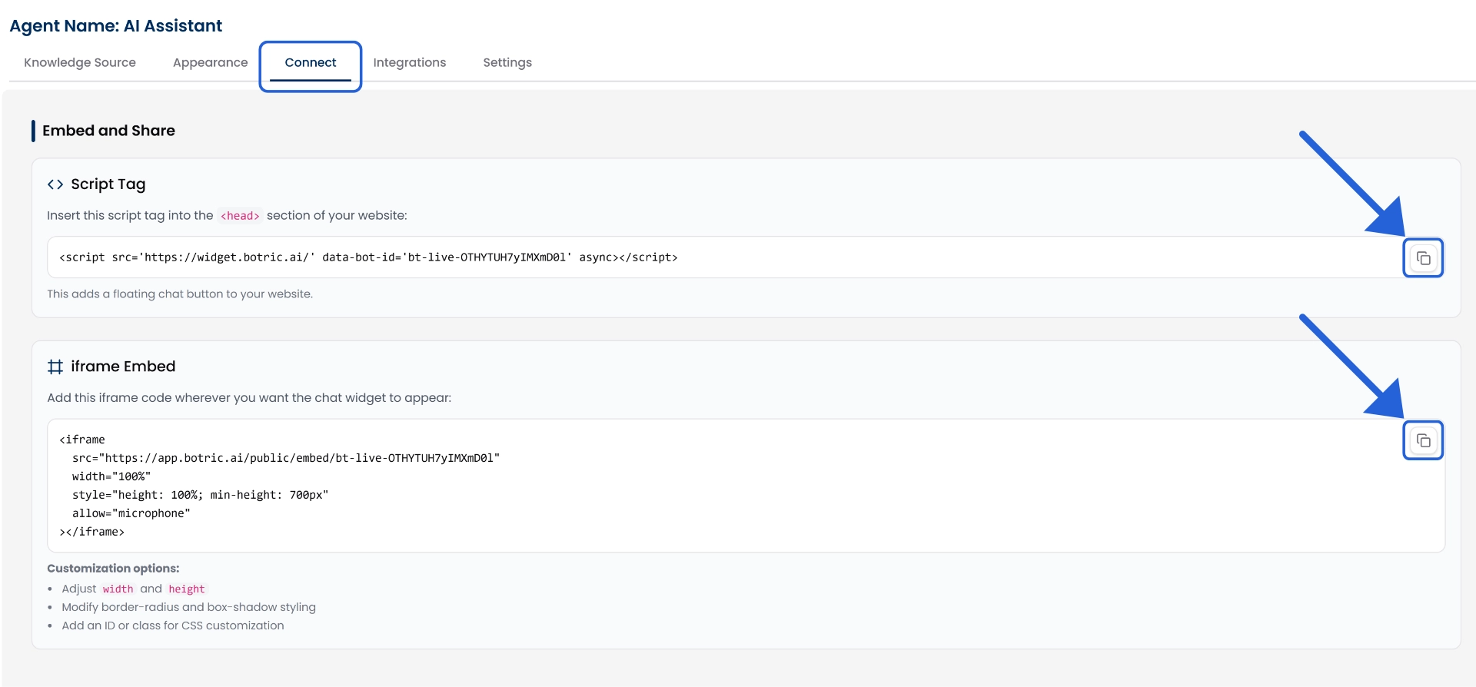Click the iframe Embed frame icon
Image resolution: width=1476 pixels, height=687 pixels.
pyautogui.click(x=55, y=367)
